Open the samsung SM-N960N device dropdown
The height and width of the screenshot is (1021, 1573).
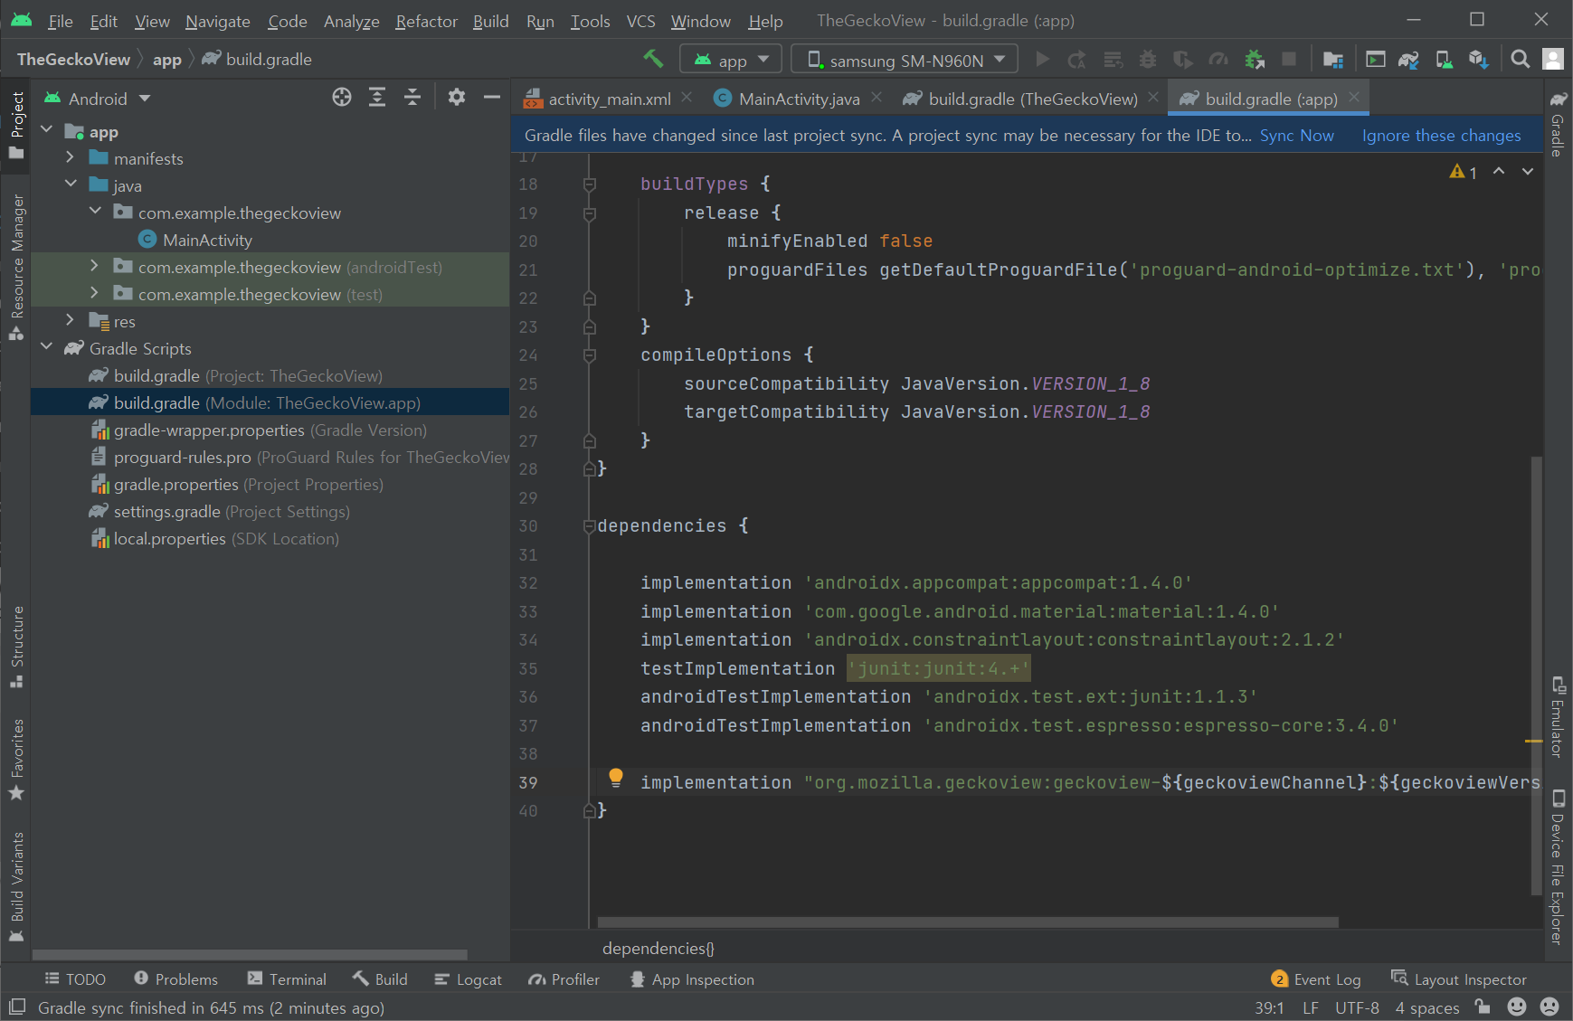click(905, 60)
